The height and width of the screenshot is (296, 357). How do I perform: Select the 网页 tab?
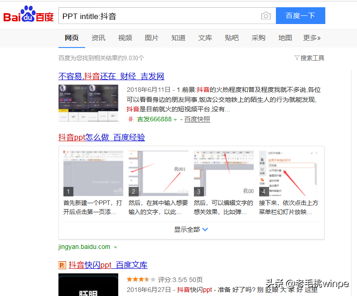[72, 38]
